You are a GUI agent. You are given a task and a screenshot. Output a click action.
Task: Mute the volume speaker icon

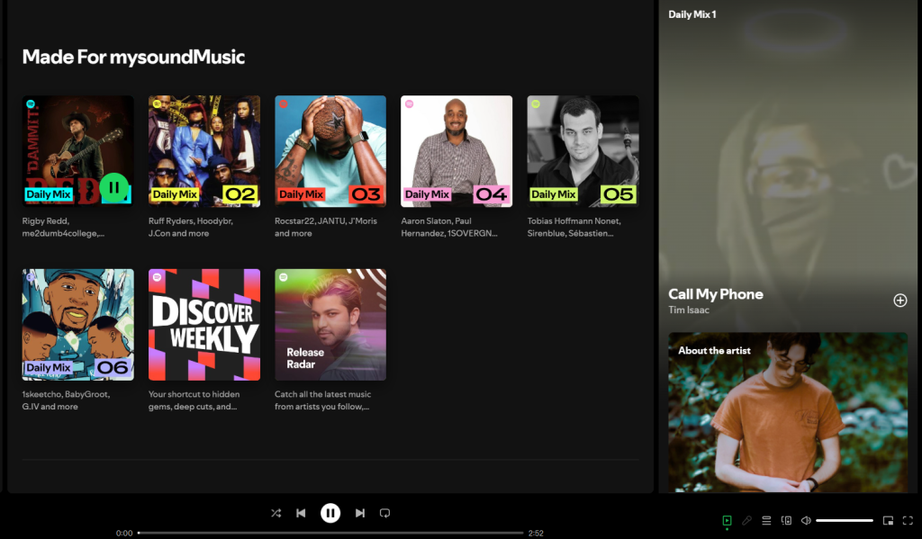806,520
